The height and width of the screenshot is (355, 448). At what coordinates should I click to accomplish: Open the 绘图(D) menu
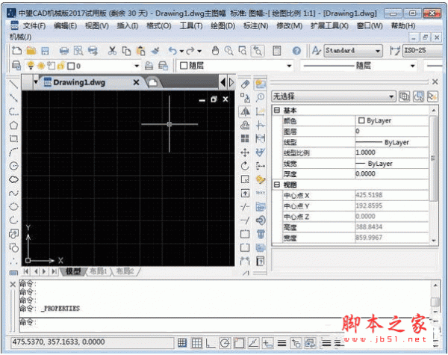pos(223,26)
